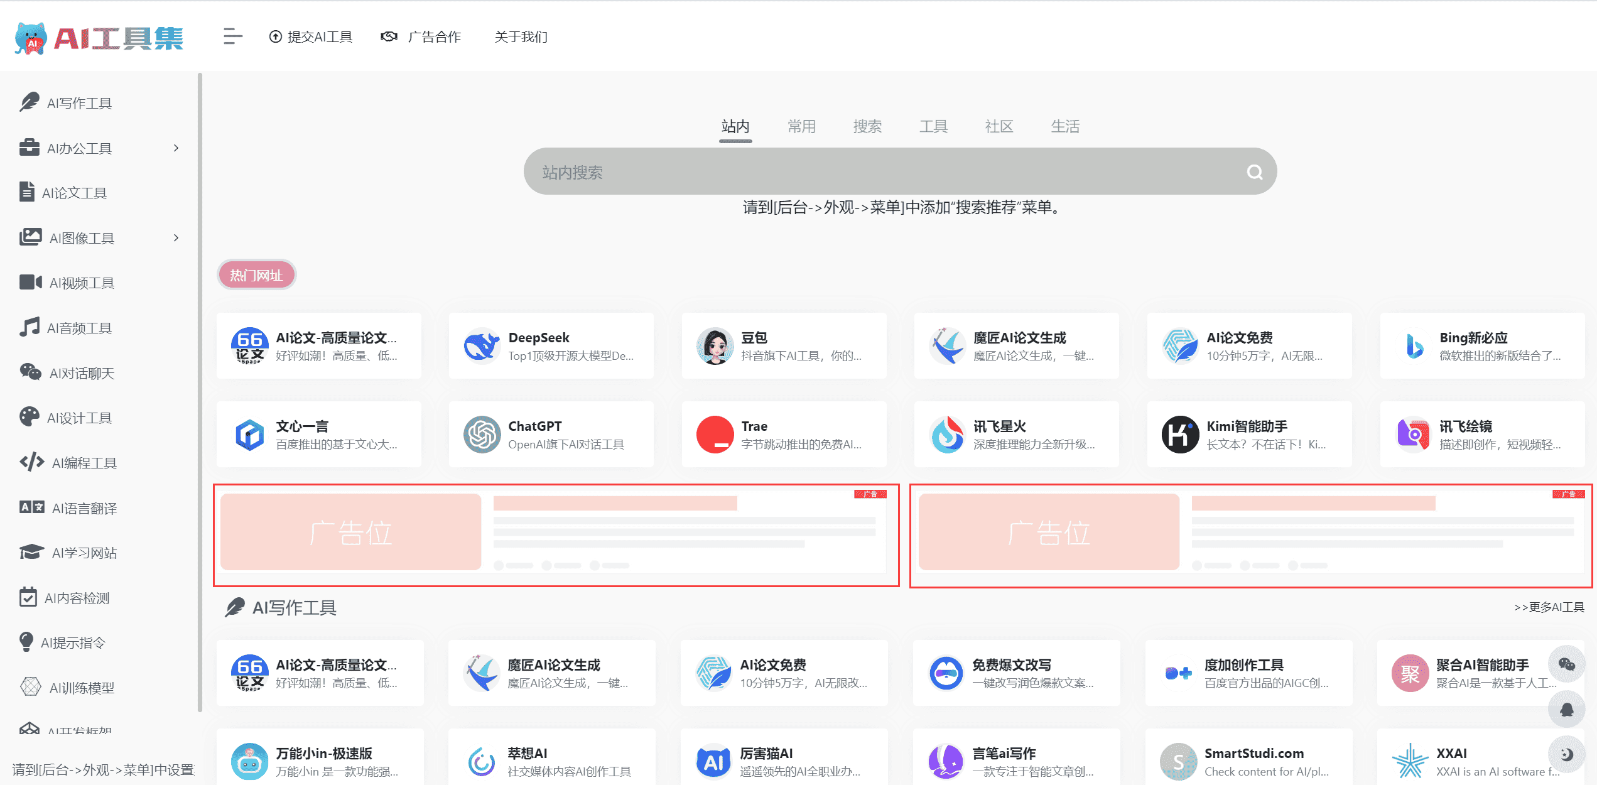Click the Trae red circle icon
The width and height of the screenshot is (1597, 785).
715,435
